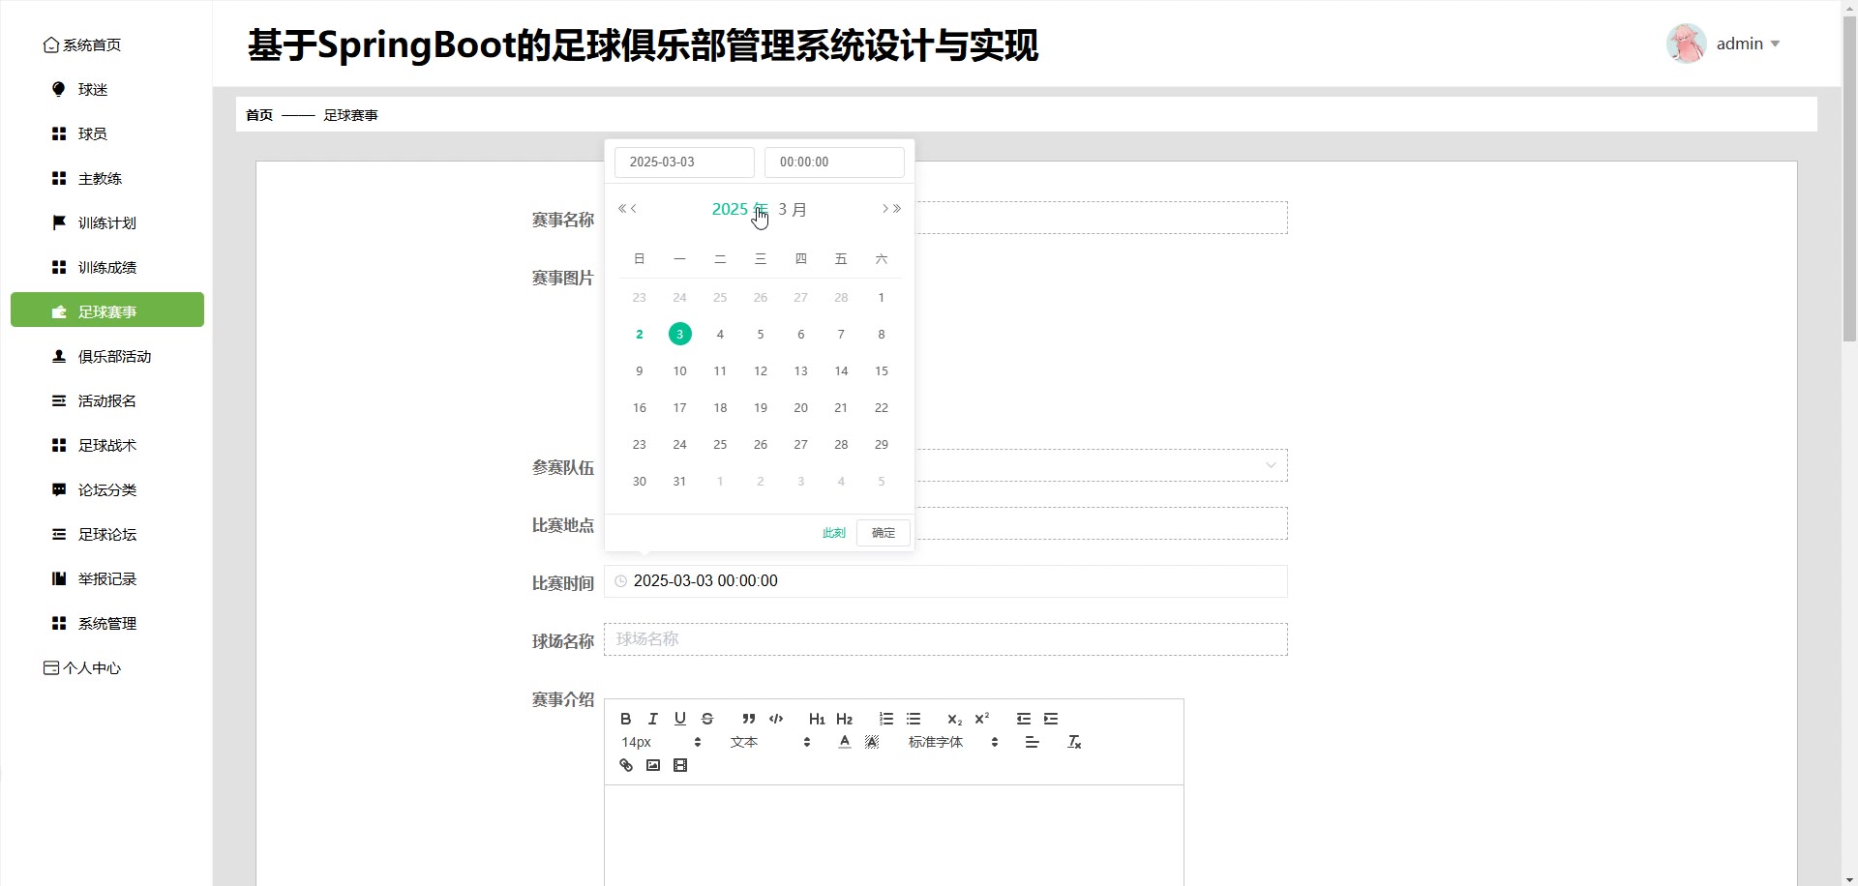Image resolution: width=1858 pixels, height=886 pixels.
Task: Insert a video in the editor
Action: pos(680,765)
